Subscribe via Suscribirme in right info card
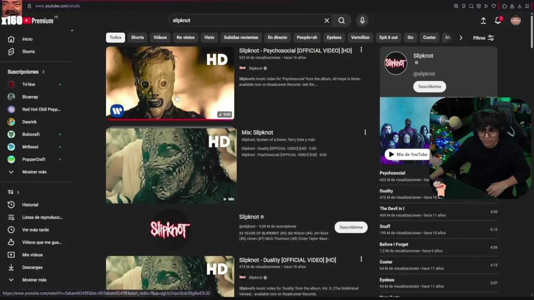 (430, 87)
